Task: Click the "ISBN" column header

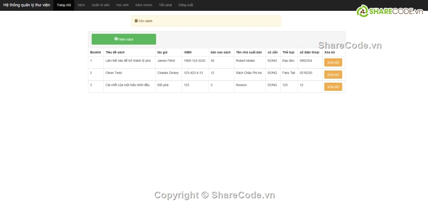Action: click(187, 52)
